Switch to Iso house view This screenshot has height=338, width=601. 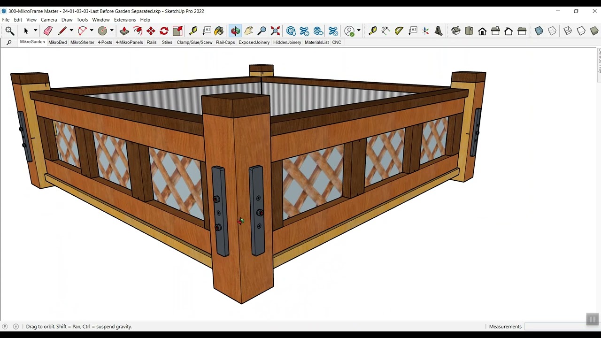click(456, 31)
